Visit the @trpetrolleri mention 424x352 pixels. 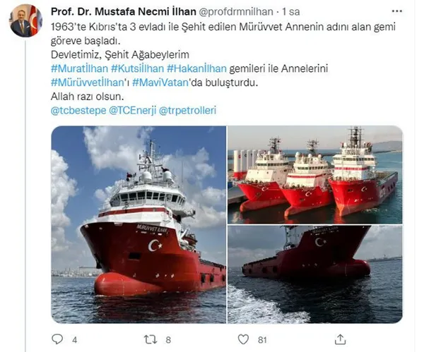click(187, 111)
